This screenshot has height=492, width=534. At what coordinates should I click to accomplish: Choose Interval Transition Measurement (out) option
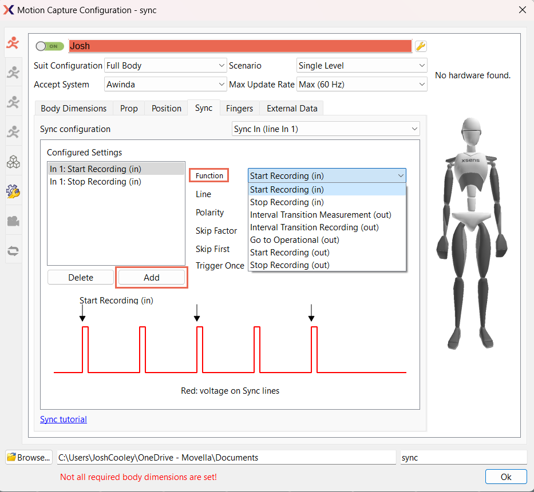(x=327, y=214)
